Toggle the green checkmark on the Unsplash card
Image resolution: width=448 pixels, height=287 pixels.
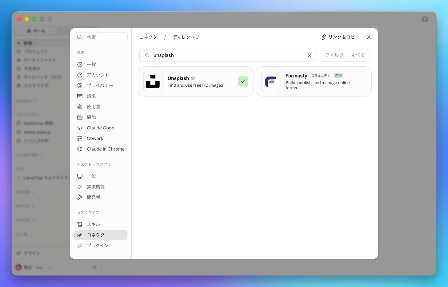pyautogui.click(x=243, y=81)
